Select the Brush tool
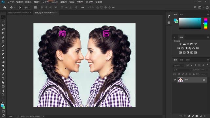The image size is (210, 118). 3,45
